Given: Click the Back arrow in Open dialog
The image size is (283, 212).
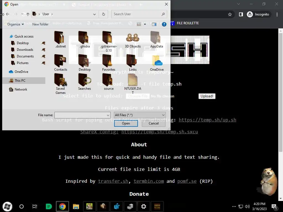Looking at the screenshot, I should click(x=7, y=14).
